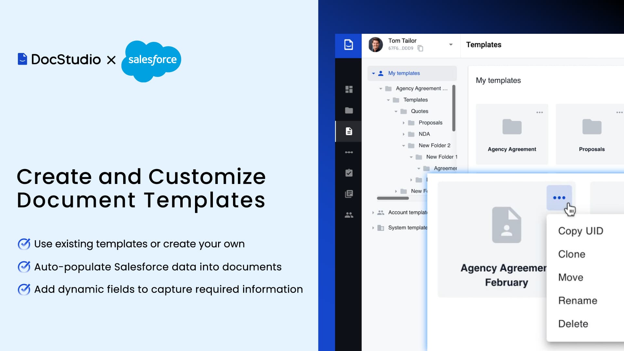
Task: Select the NDA folder label in tree
Action: click(x=424, y=134)
